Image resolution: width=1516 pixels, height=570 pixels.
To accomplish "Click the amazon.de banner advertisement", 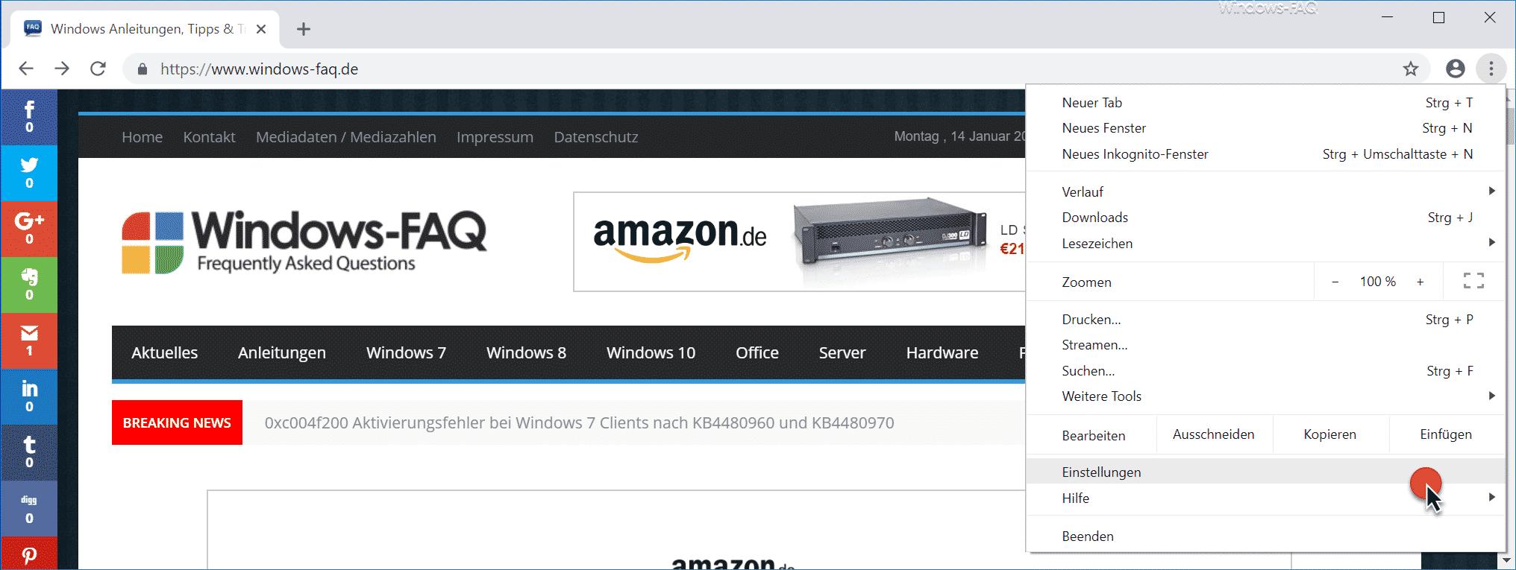I will click(x=799, y=241).
